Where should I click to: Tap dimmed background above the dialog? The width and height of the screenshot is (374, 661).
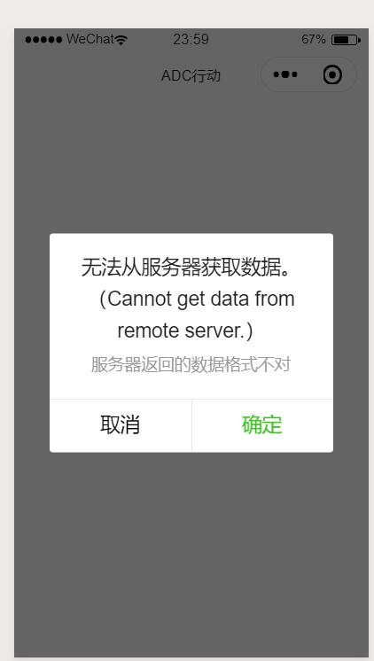(191, 162)
